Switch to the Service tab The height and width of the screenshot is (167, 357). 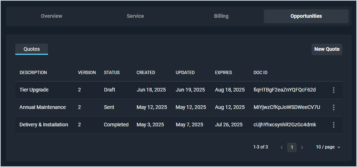(135, 16)
